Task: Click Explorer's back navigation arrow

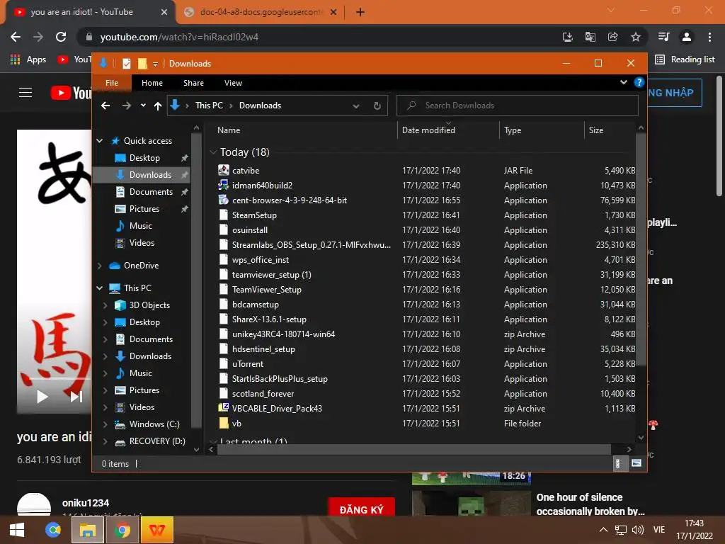Action: tap(105, 106)
